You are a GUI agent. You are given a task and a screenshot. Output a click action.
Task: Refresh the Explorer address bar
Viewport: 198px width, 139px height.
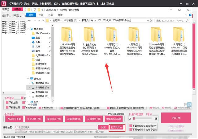[x=151, y=21]
